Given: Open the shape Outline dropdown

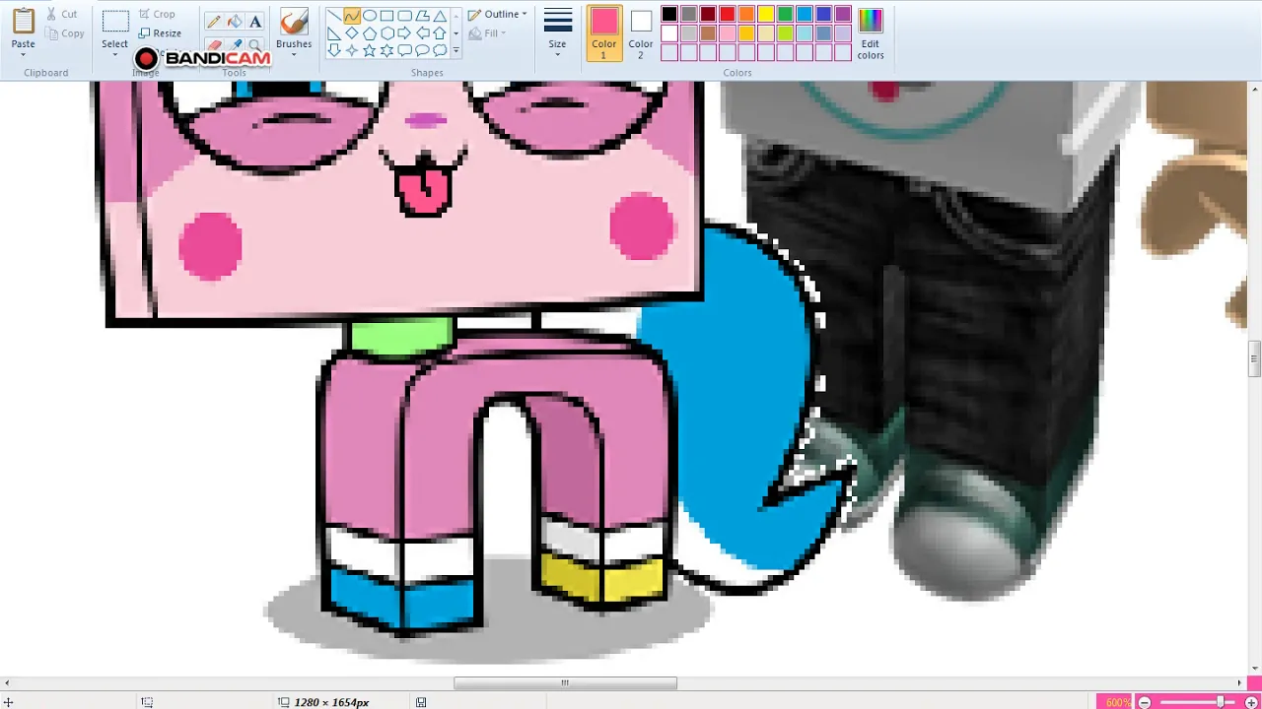Looking at the screenshot, I should 497,14.
